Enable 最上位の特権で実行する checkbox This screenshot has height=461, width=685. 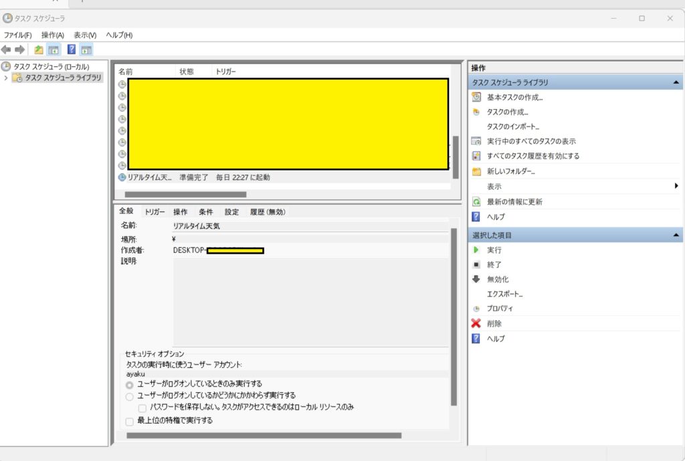pos(130,421)
